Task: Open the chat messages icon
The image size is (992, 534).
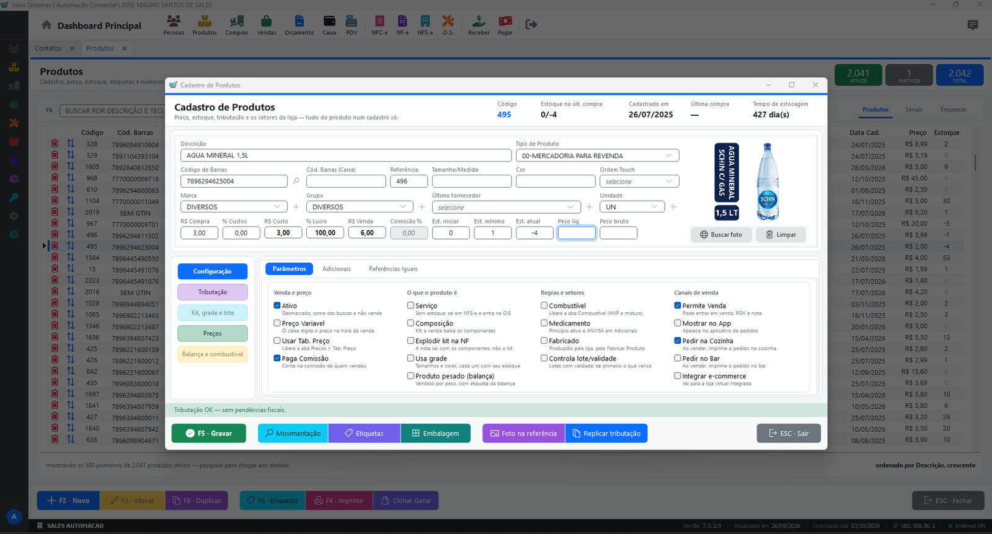Action: (973, 25)
